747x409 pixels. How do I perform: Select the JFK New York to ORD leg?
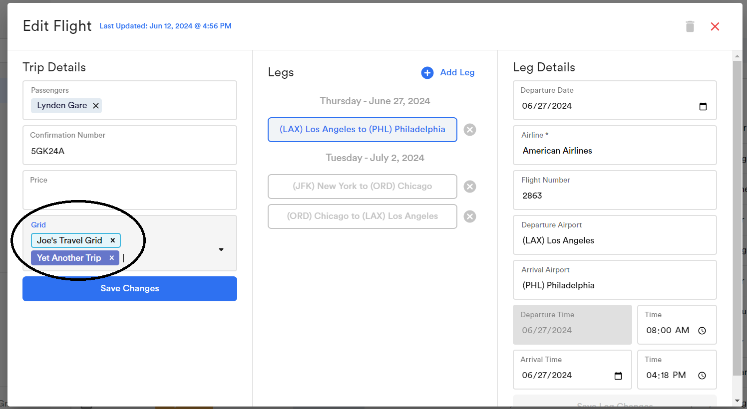[363, 187]
